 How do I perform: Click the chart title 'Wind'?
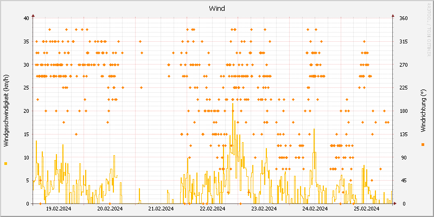217,9
